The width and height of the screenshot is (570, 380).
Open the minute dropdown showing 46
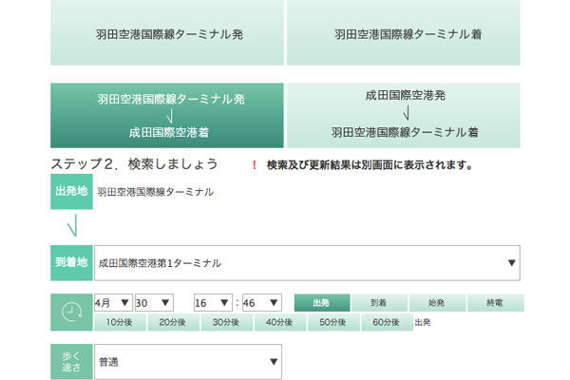coord(262,302)
